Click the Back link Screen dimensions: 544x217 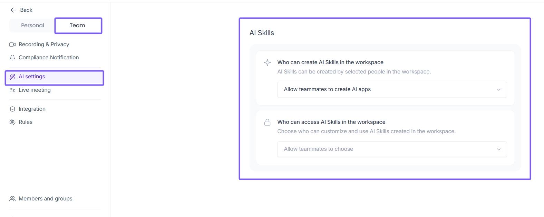[x=26, y=10]
